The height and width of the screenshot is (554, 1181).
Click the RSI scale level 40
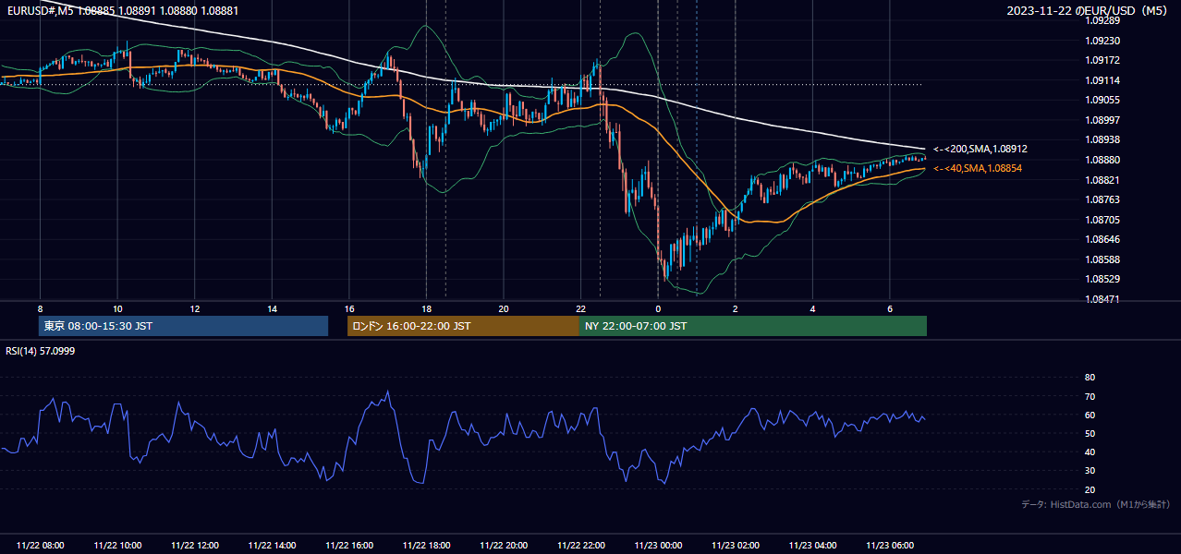1090,452
